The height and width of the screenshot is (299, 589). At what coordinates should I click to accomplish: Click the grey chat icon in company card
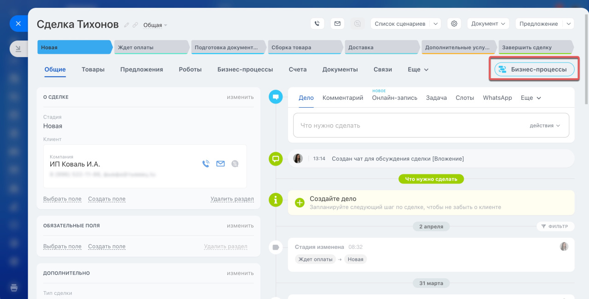click(235, 163)
